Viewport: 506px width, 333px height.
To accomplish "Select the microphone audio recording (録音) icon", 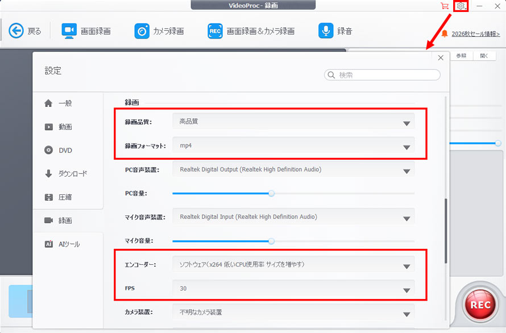I will click(x=326, y=31).
